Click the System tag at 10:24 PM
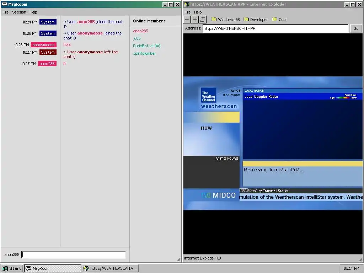This screenshot has height=273, width=364. (48, 22)
